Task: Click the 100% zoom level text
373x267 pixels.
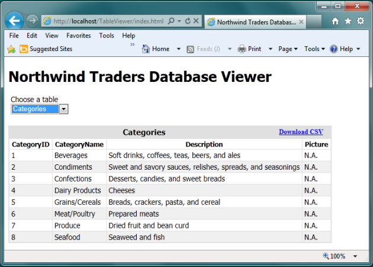Action: coord(337,256)
